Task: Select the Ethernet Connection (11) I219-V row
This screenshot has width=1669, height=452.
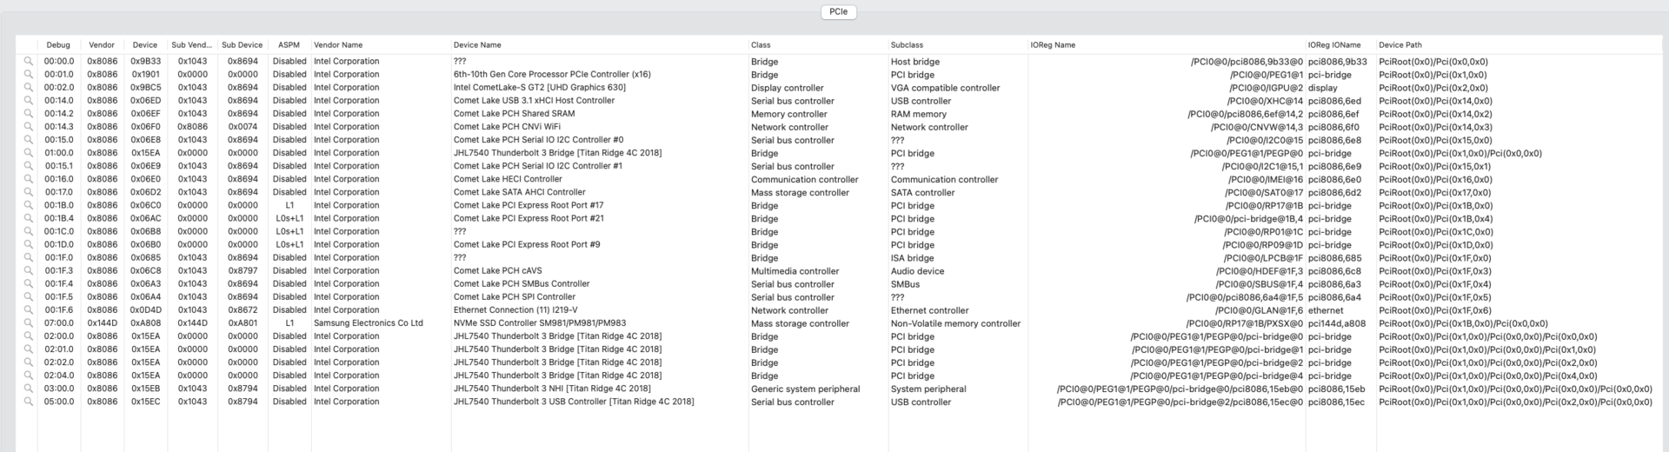Action: (x=515, y=310)
